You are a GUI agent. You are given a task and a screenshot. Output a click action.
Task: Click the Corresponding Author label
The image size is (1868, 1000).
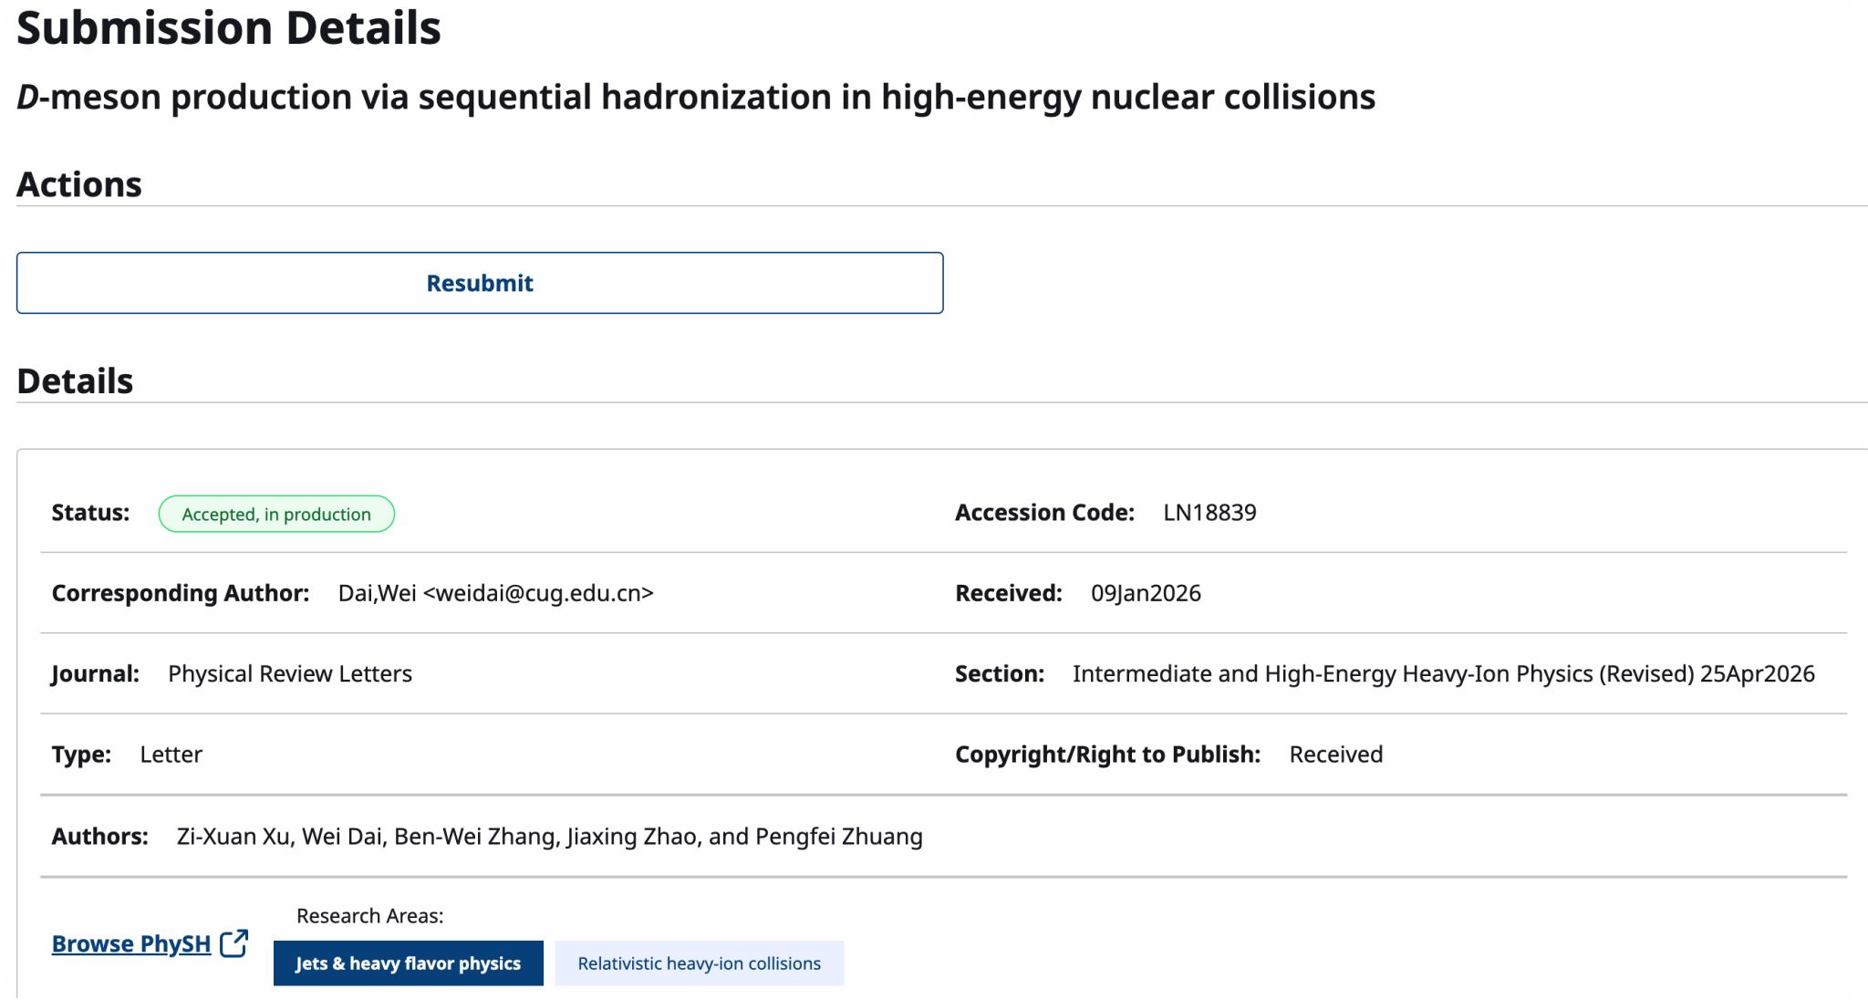tap(181, 593)
